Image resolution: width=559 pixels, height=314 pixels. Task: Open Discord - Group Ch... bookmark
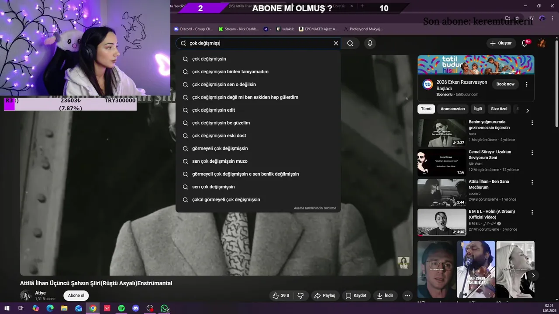pyautogui.click(x=193, y=29)
